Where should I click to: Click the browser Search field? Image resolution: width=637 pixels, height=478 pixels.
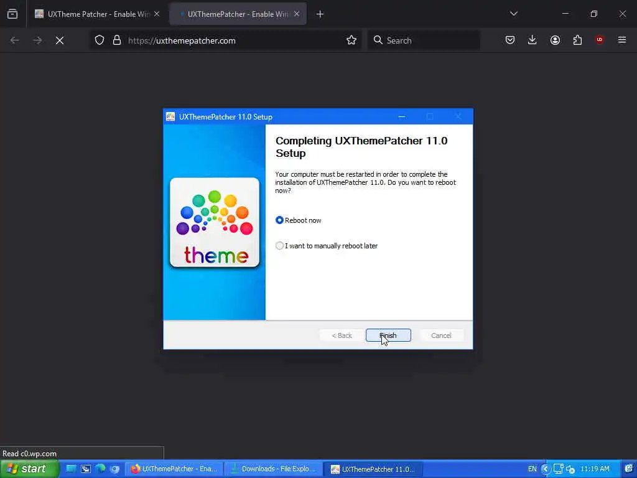click(424, 40)
